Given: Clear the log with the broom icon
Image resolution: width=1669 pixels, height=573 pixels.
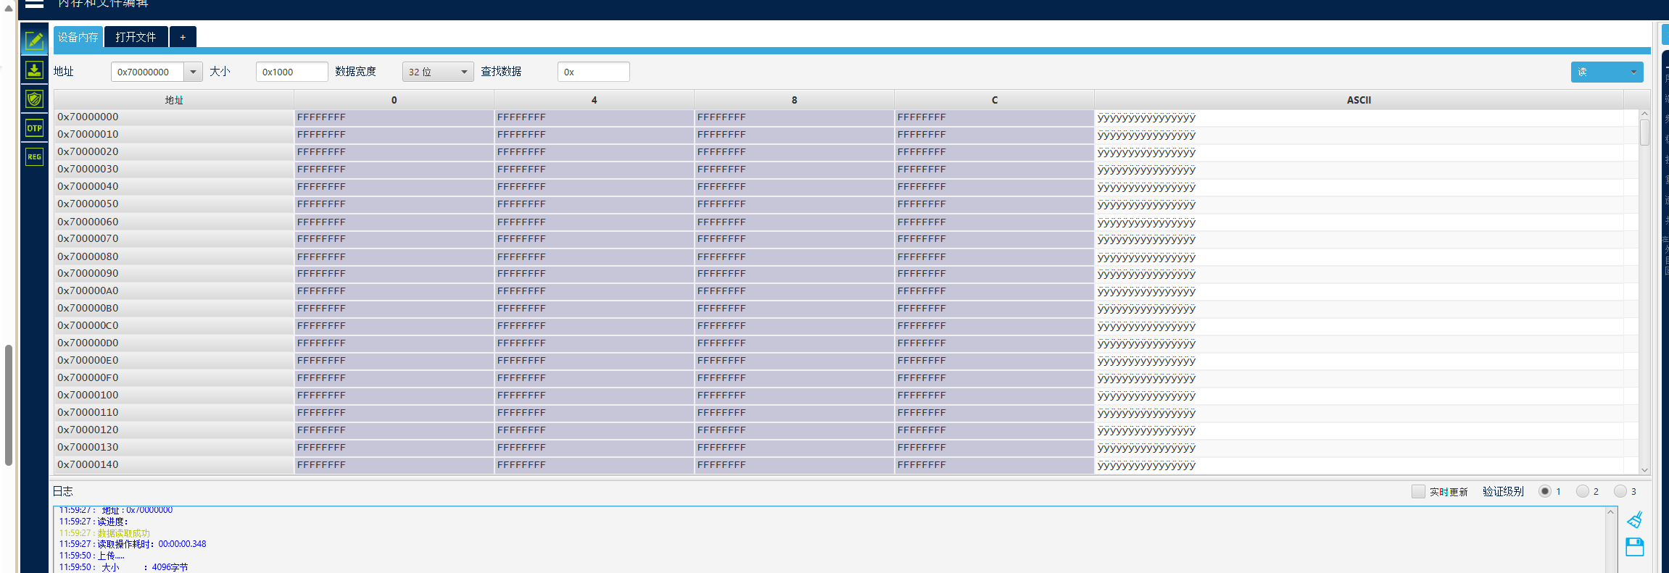Looking at the screenshot, I should click(x=1634, y=519).
